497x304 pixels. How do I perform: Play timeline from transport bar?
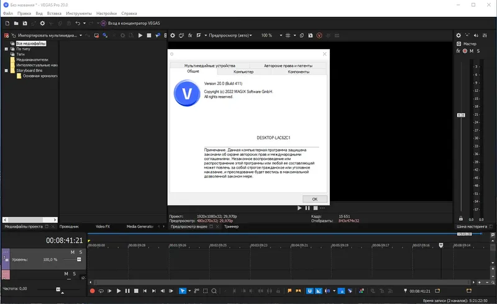(x=119, y=291)
